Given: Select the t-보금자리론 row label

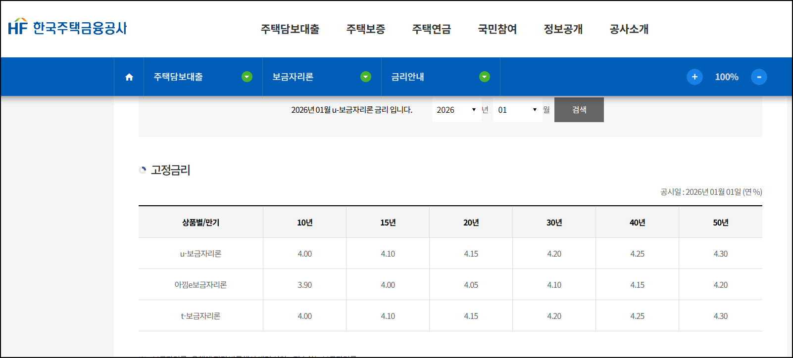Looking at the screenshot, I should click(x=200, y=316).
